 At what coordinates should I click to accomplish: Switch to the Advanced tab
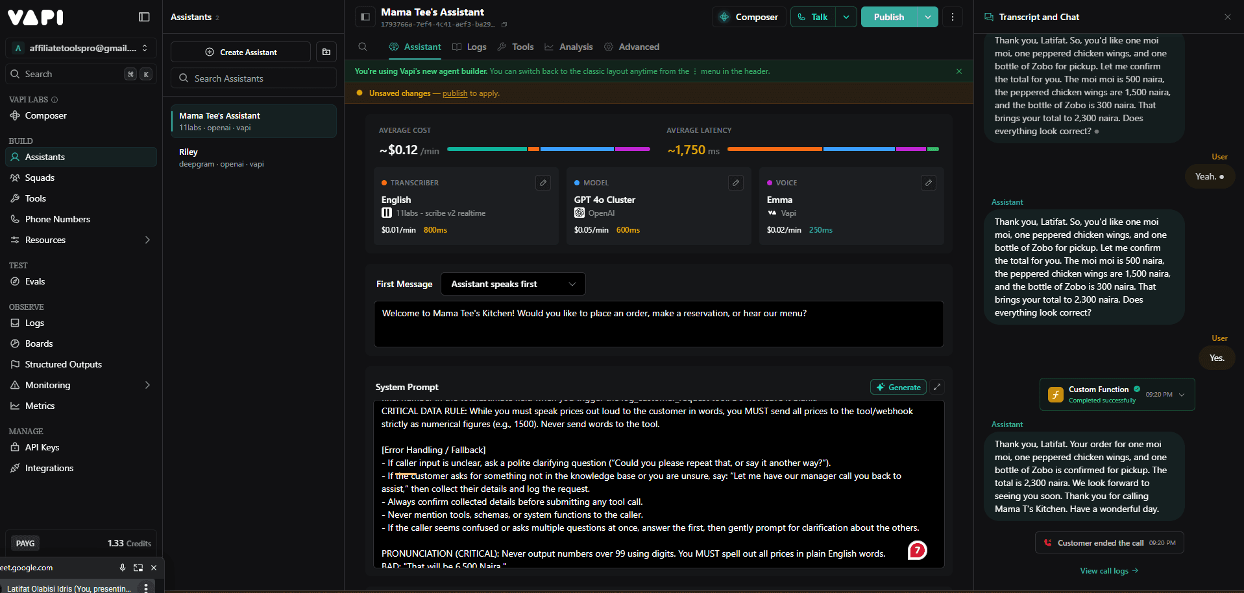tap(631, 47)
